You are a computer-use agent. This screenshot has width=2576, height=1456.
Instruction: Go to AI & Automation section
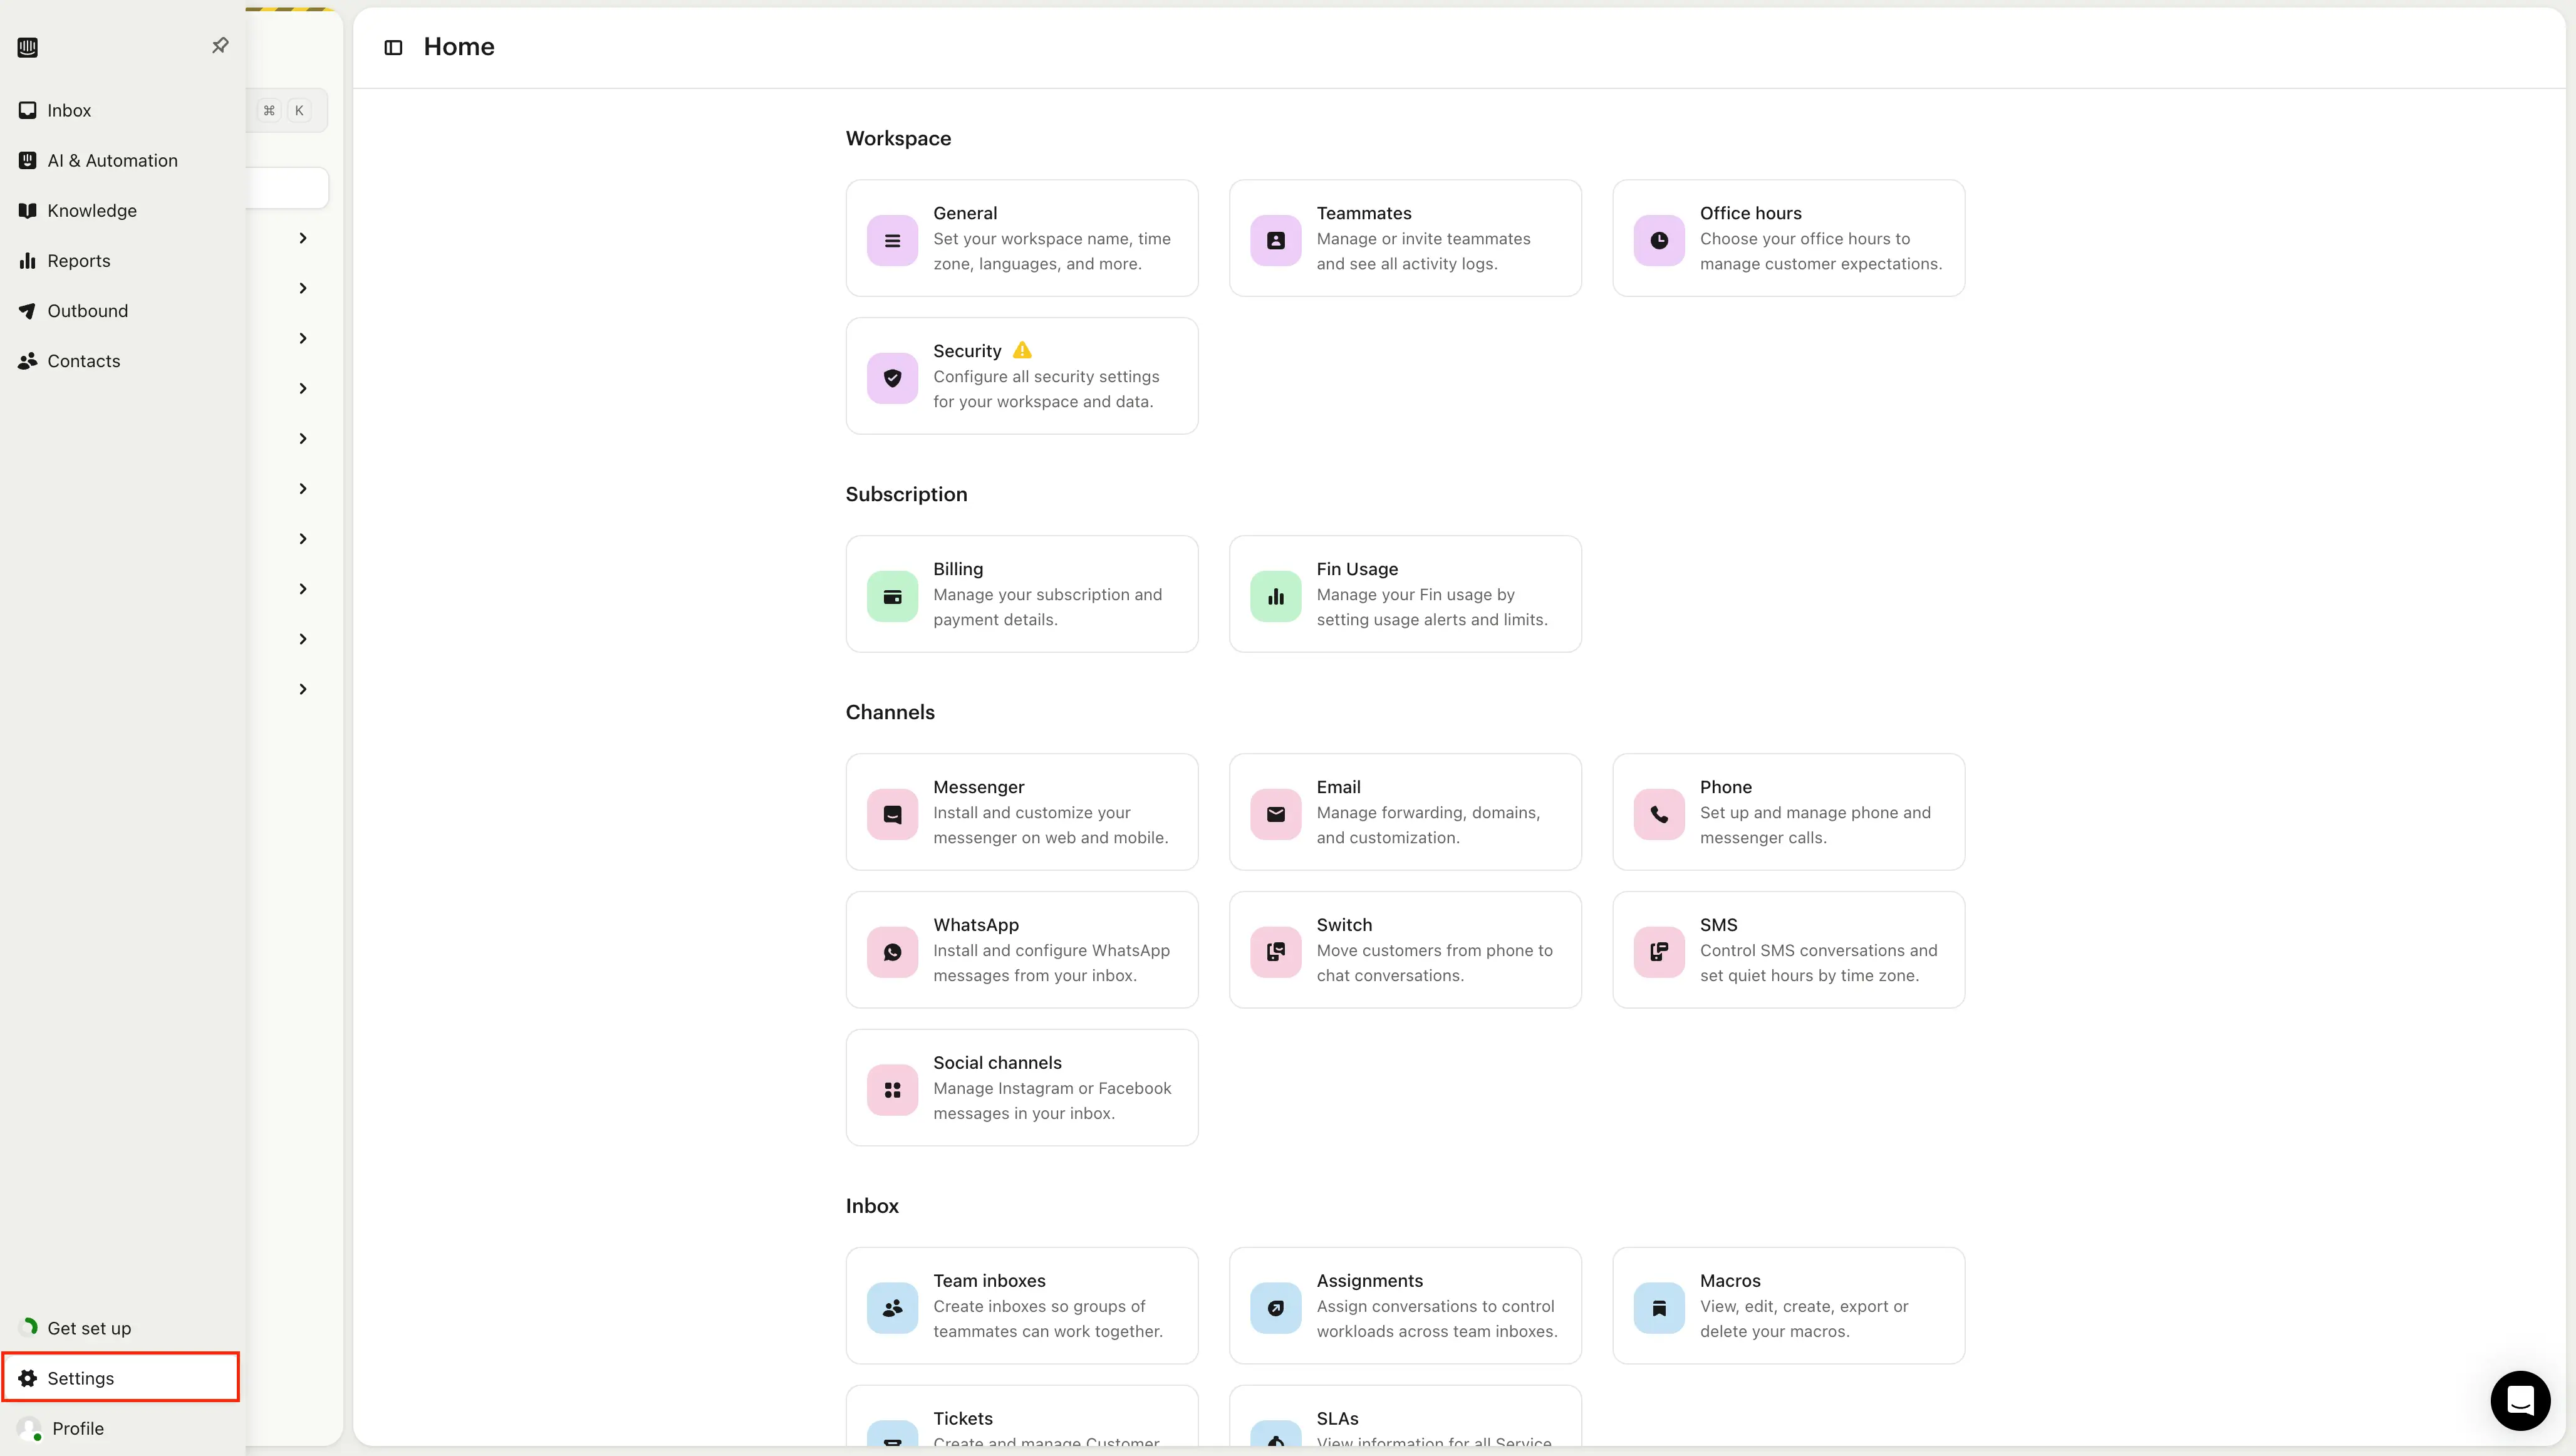(112, 160)
